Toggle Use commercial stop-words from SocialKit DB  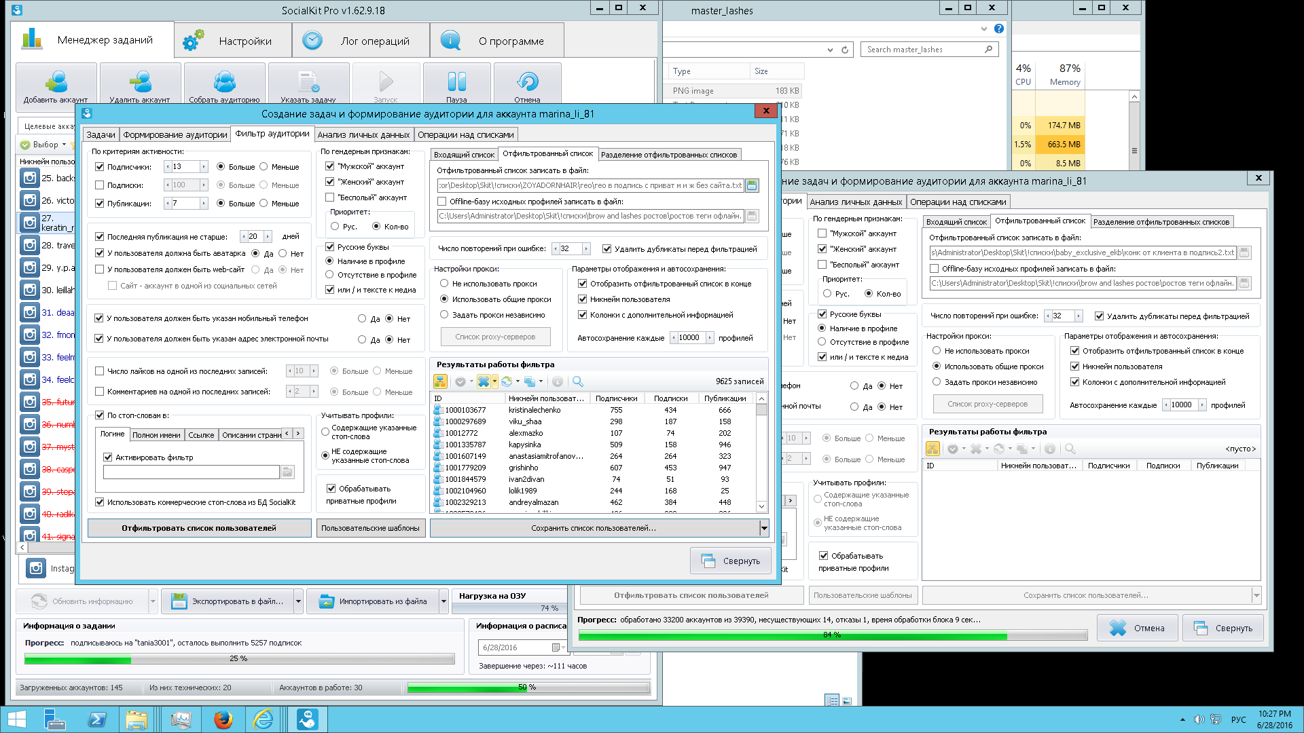[100, 502]
